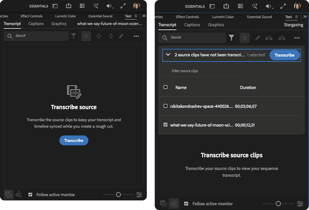This screenshot has height=210, width=309.
Task: Open display settings sliders icon in right panel
Action: tap(300, 203)
